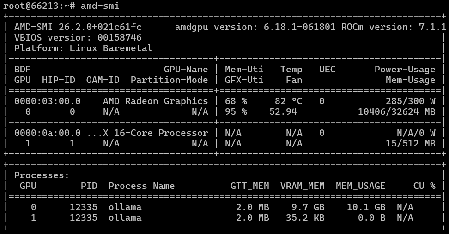Click the BDF address 0000:03:00.0
449x234 pixels.
point(48,101)
